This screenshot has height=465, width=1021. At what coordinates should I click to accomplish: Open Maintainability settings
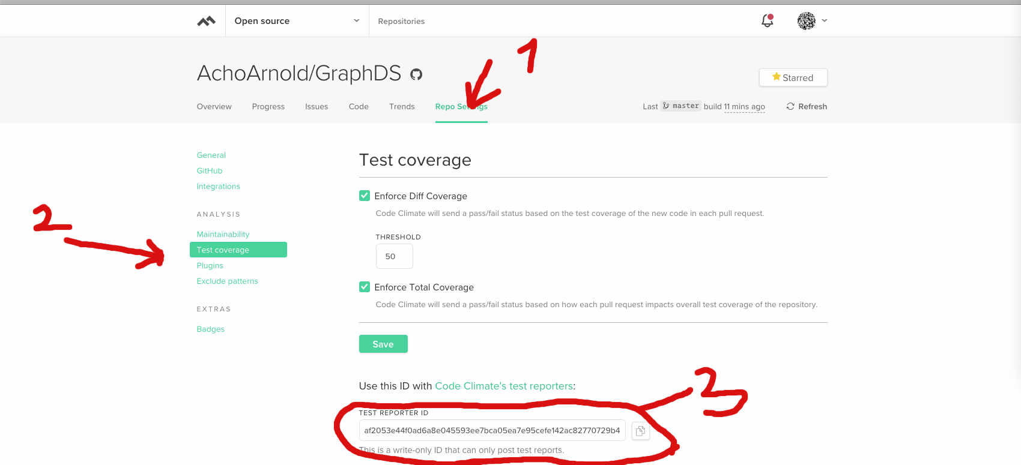click(223, 234)
